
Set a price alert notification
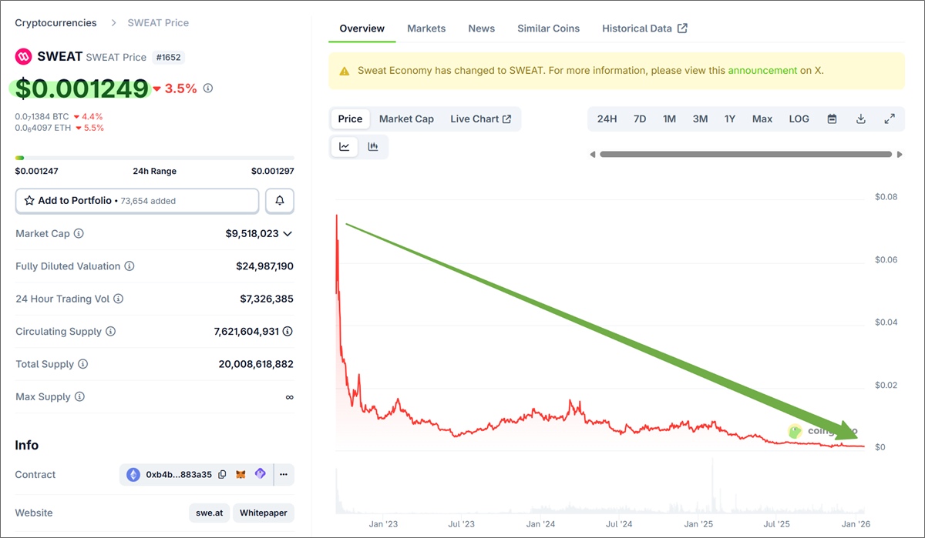[x=279, y=200]
